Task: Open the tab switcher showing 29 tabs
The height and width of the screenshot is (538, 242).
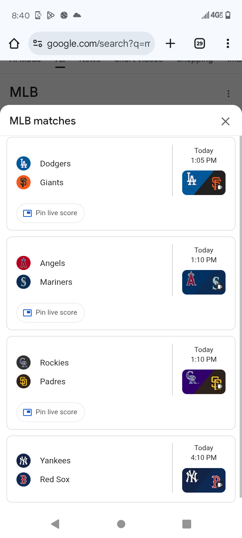Action: [200, 43]
